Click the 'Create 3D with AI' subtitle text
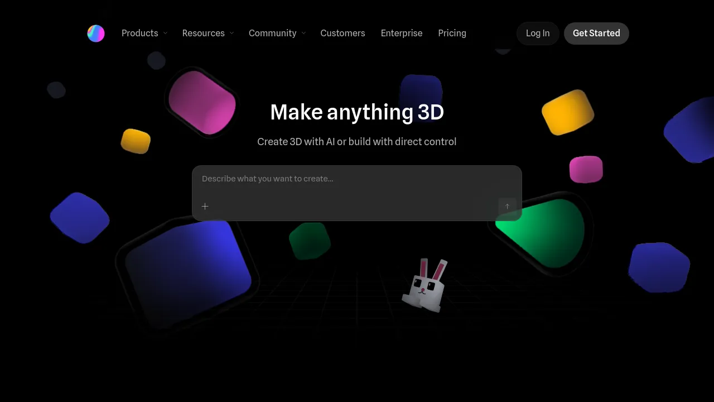This screenshot has height=402, width=714. pyautogui.click(x=357, y=142)
